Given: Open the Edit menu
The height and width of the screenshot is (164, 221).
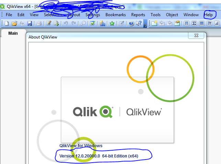Looking at the screenshot, I should coord(21,15).
